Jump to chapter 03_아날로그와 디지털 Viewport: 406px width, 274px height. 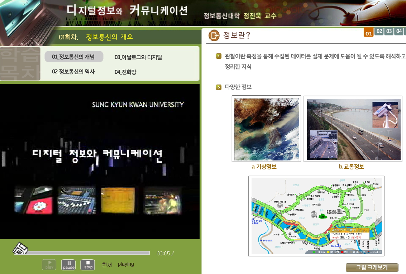[138, 57]
